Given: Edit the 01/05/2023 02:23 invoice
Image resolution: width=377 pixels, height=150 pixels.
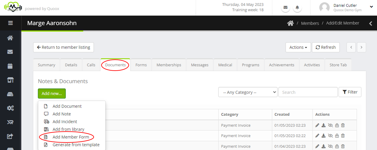Looking at the screenshot, I should (317, 125).
